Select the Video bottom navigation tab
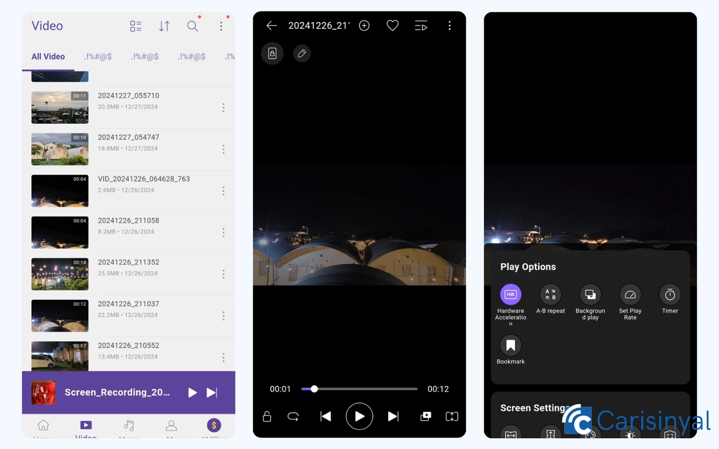The height and width of the screenshot is (449, 719). click(x=86, y=429)
